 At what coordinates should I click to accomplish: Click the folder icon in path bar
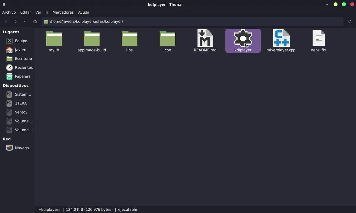pyautogui.click(x=46, y=22)
